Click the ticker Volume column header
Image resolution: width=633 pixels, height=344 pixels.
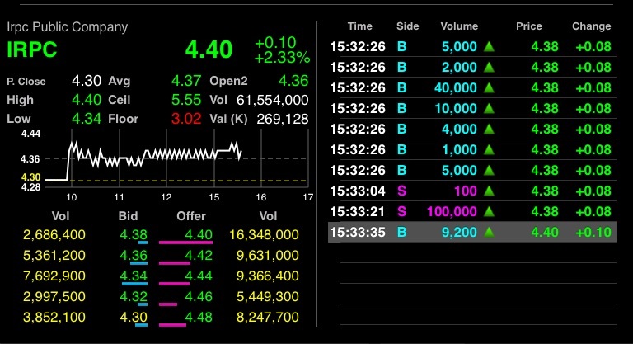459,26
